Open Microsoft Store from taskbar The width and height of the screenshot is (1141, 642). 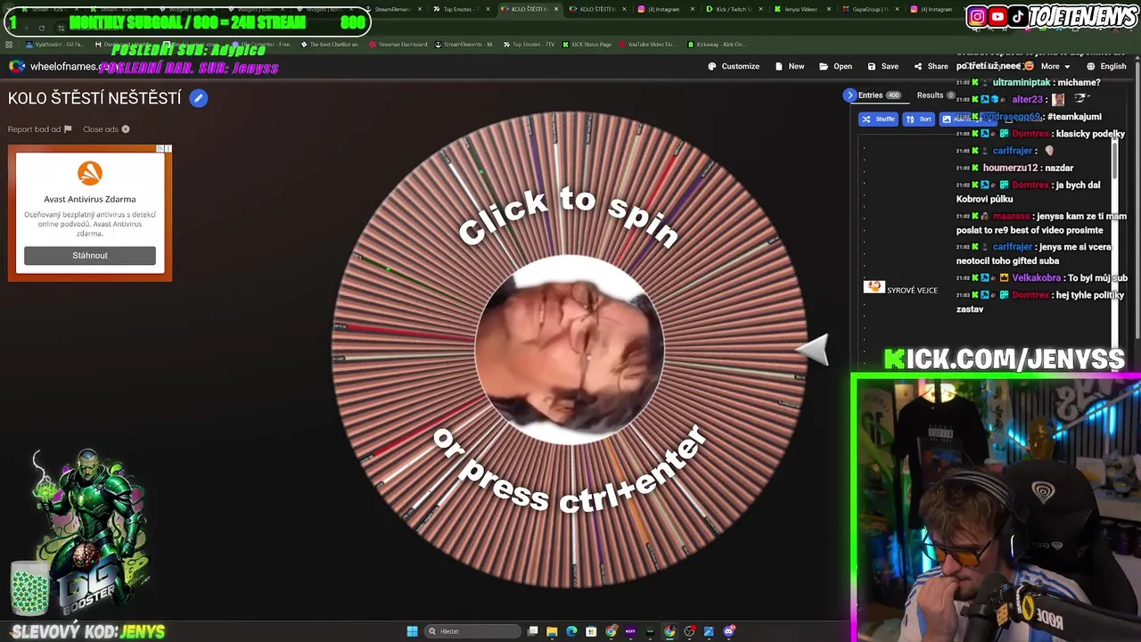point(591,631)
